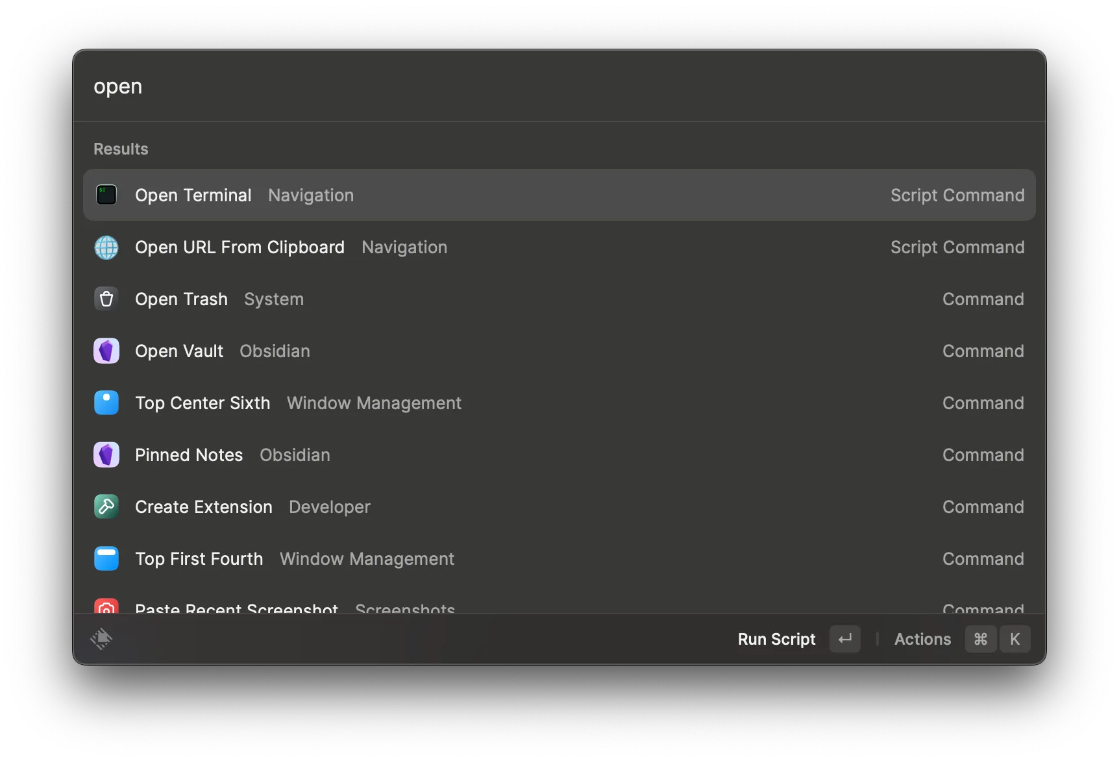Click the Terminal icon beside Open Terminal
This screenshot has width=1119, height=761.
pyautogui.click(x=106, y=195)
